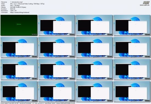Click the Filename: label
This screenshot has width=151, height=104.
click(x=4, y=2)
